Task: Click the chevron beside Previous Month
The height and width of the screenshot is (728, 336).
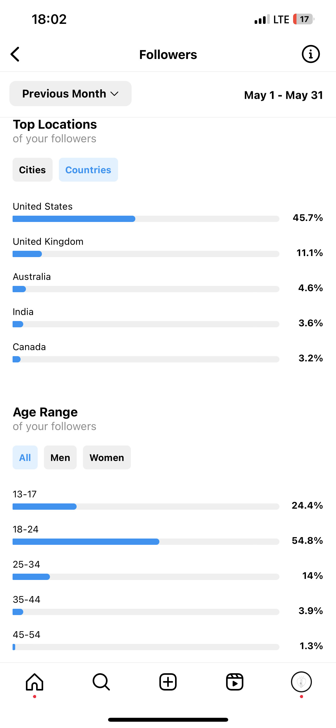Action: tap(114, 94)
